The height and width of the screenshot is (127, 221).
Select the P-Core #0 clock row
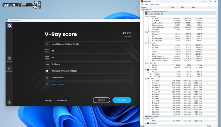coord(177,81)
